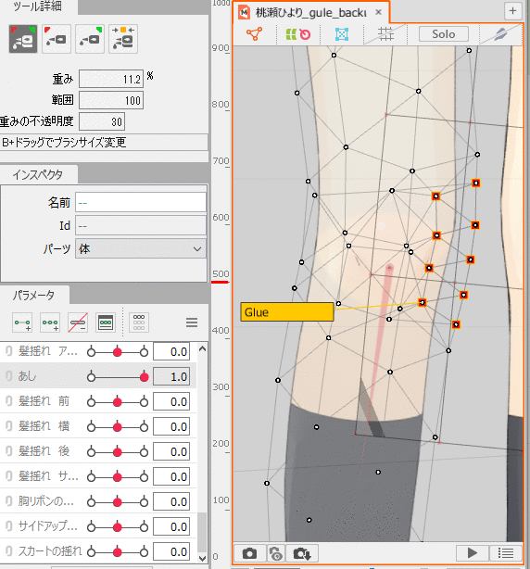The width and height of the screenshot is (530, 569).
Task: Select the インスペクタ panel tab
Action: tap(38, 175)
